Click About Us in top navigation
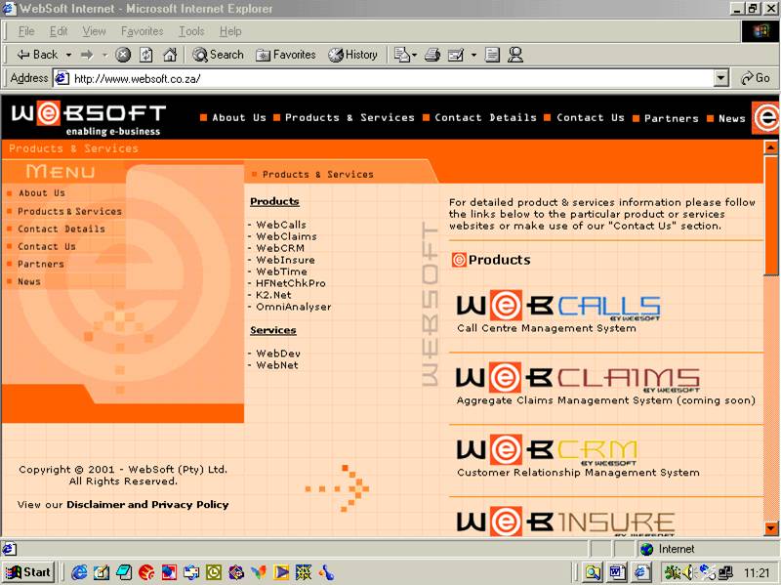 [x=239, y=117]
